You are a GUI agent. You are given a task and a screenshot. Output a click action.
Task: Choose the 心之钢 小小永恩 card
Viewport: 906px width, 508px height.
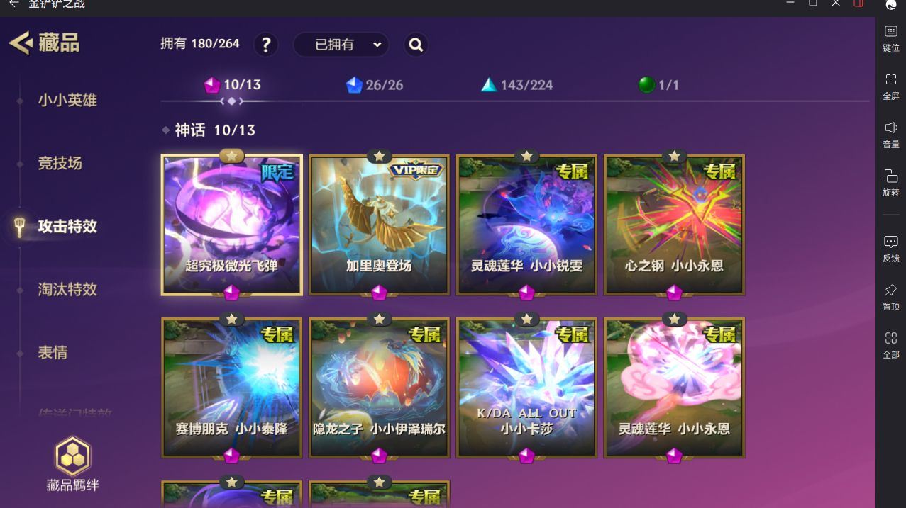[x=674, y=225]
